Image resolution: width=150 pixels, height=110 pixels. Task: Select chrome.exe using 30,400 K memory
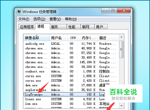[71, 57]
